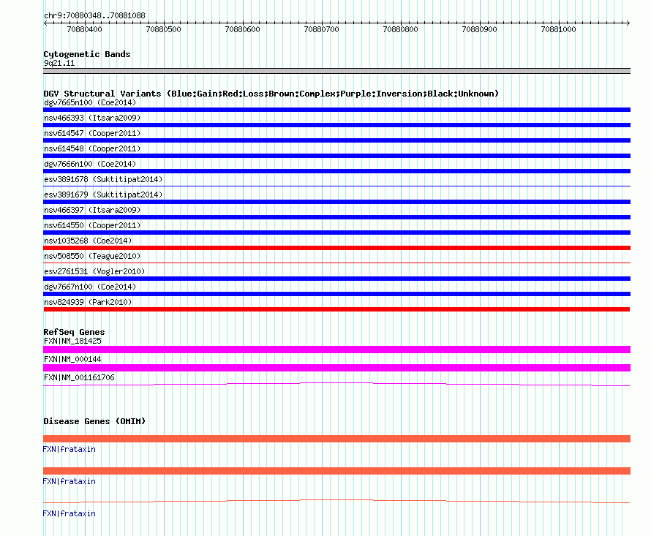Click the left arrow at the ruler start
Screen dimensions: 651x536
[x=45, y=23]
